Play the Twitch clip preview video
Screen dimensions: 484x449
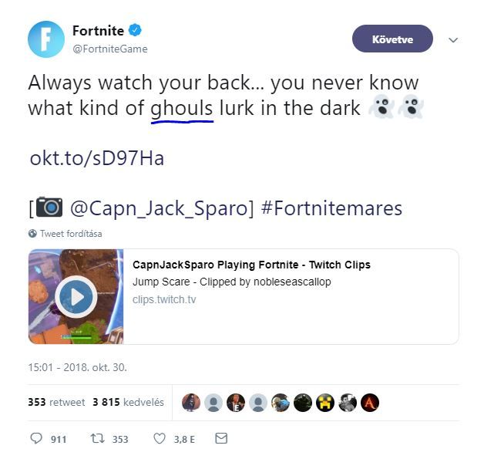tap(76, 297)
